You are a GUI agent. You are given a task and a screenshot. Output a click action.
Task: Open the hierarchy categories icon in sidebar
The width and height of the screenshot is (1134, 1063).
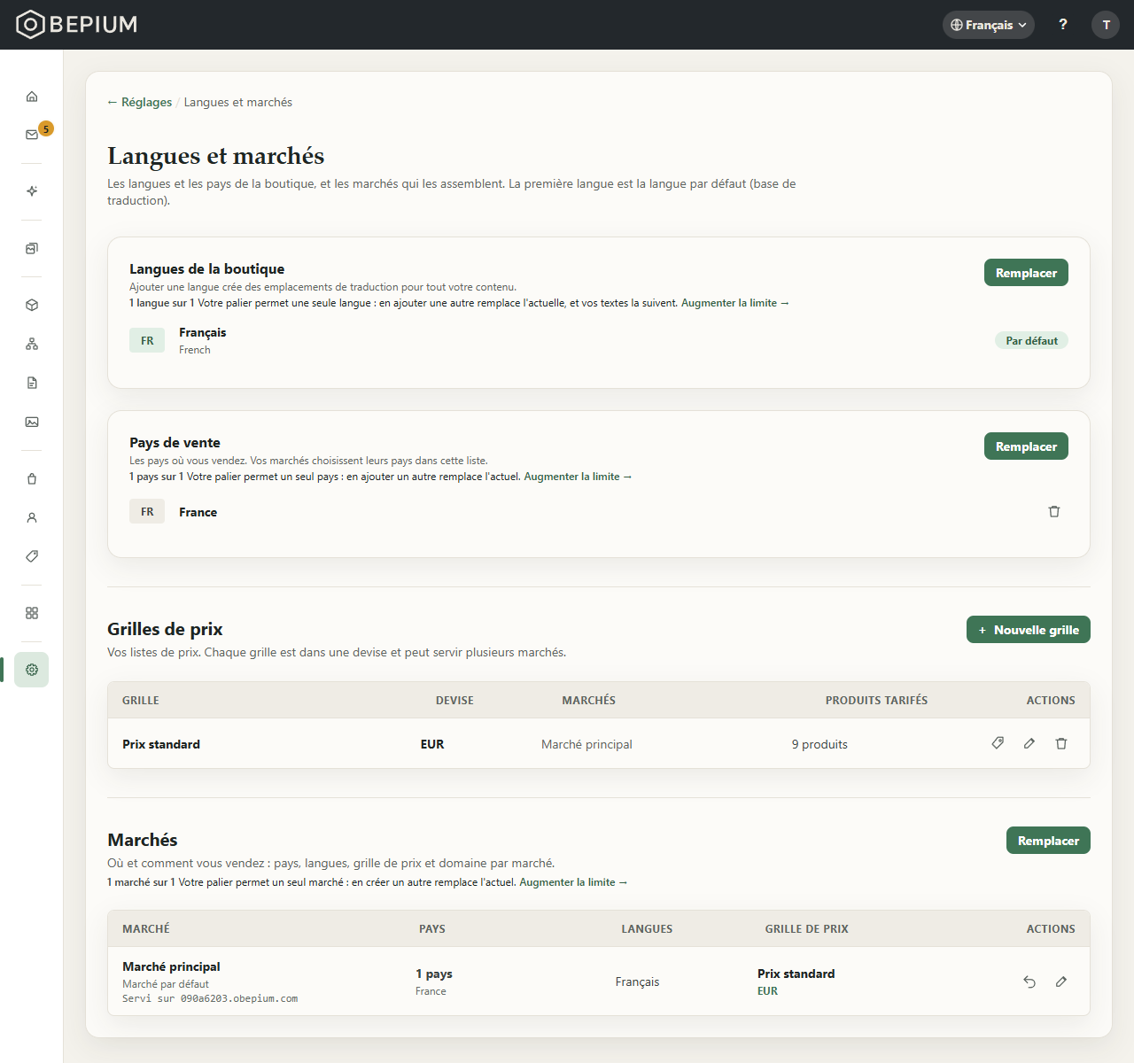pos(32,344)
